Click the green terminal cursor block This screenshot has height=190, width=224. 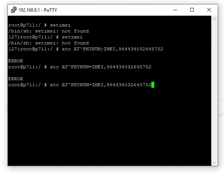coord(153,85)
